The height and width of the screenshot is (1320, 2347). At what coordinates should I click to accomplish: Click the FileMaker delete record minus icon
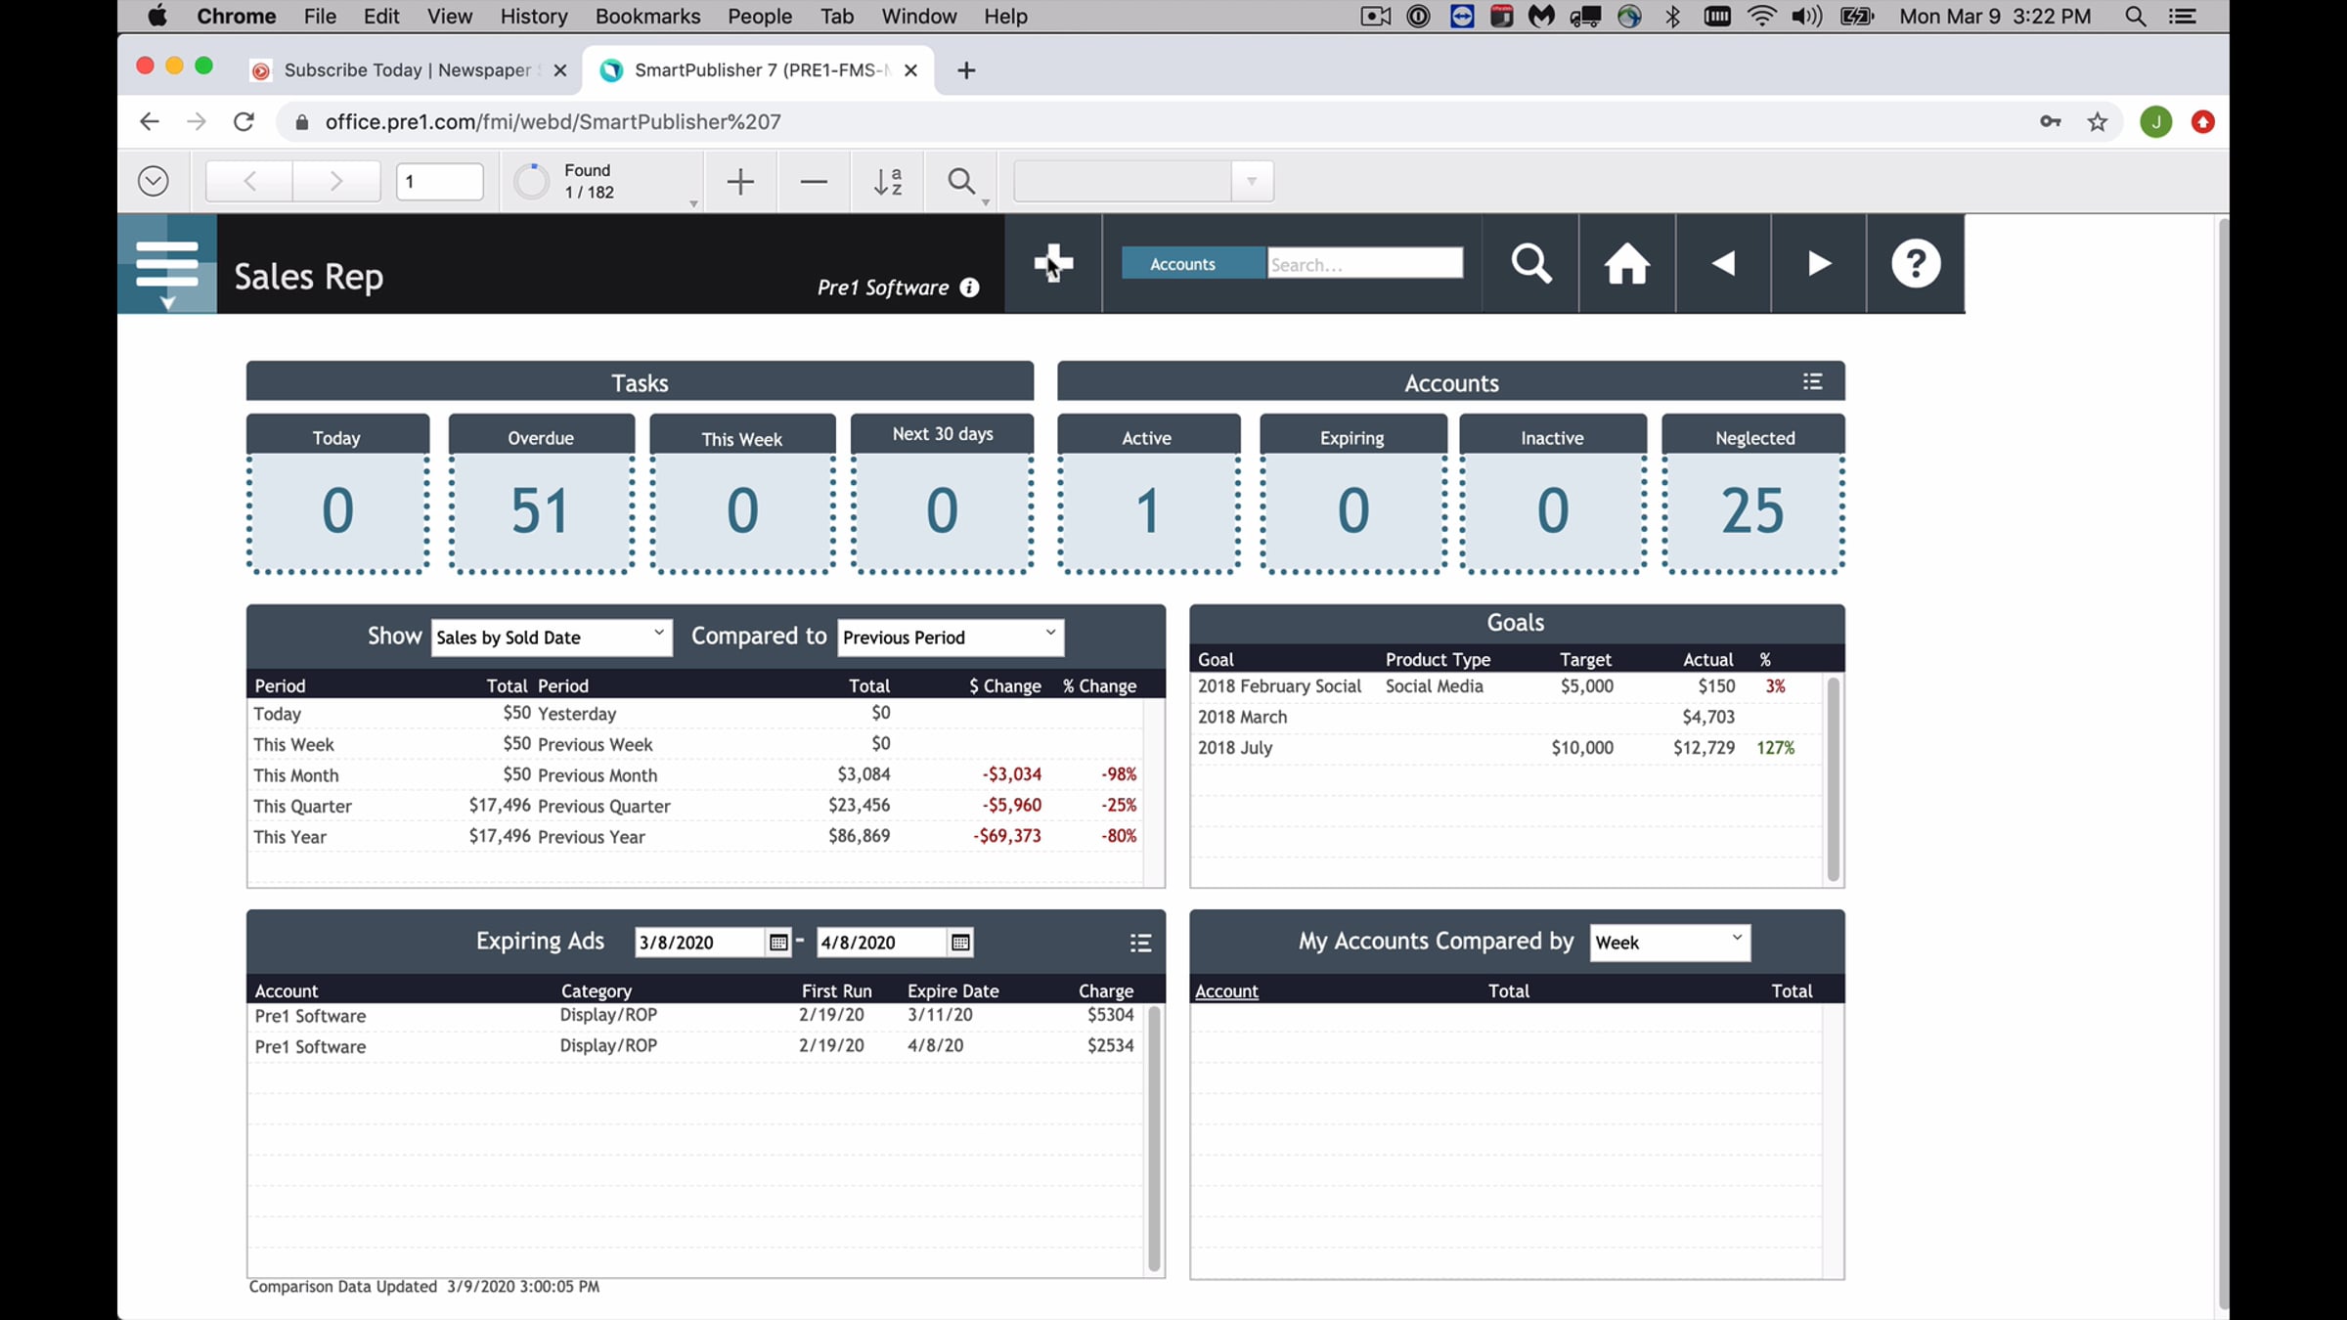click(813, 182)
